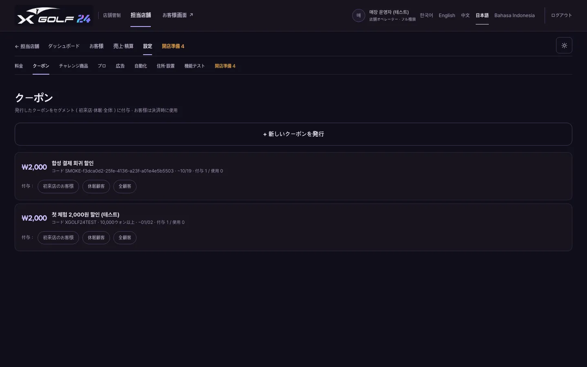Open the 機能テスト sub-tab
The image size is (587, 367).
point(194,66)
